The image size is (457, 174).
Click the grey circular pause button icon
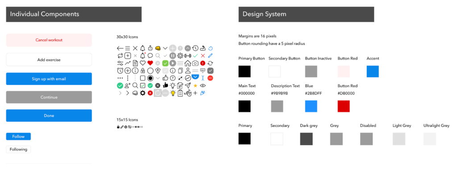[173, 55]
